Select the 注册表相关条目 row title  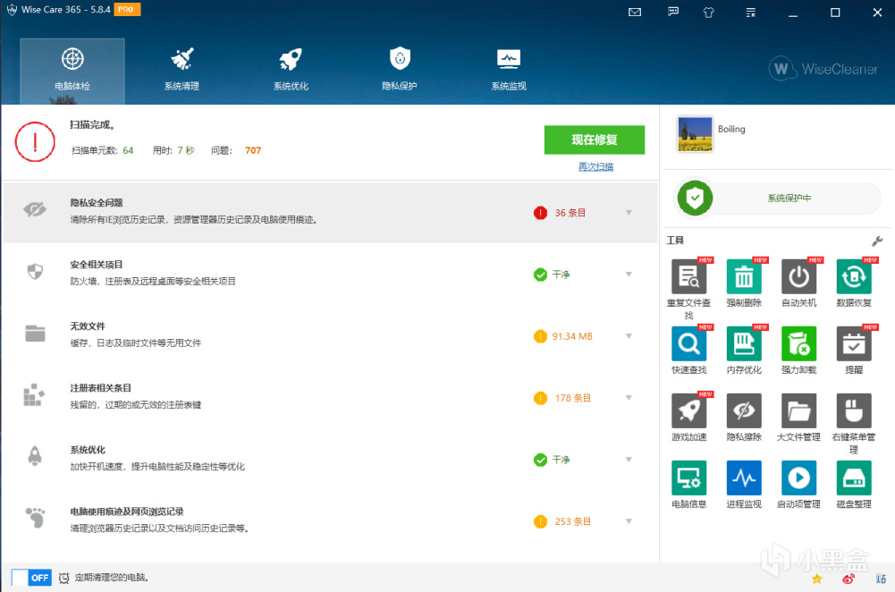(x=100, y=387)
